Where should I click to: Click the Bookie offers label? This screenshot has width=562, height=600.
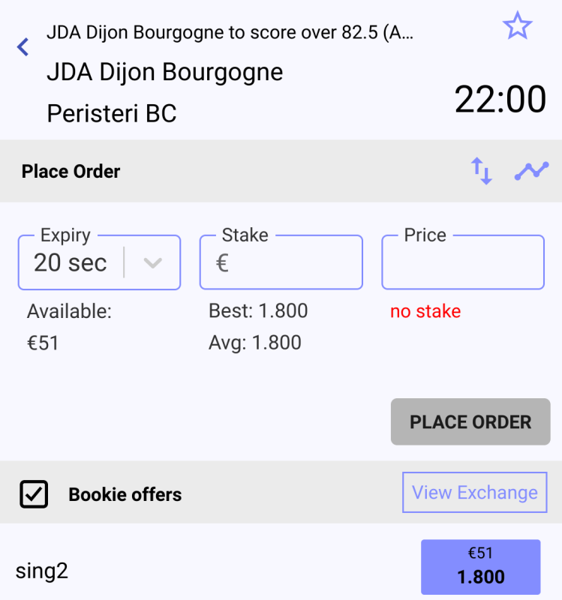(125, 494)
